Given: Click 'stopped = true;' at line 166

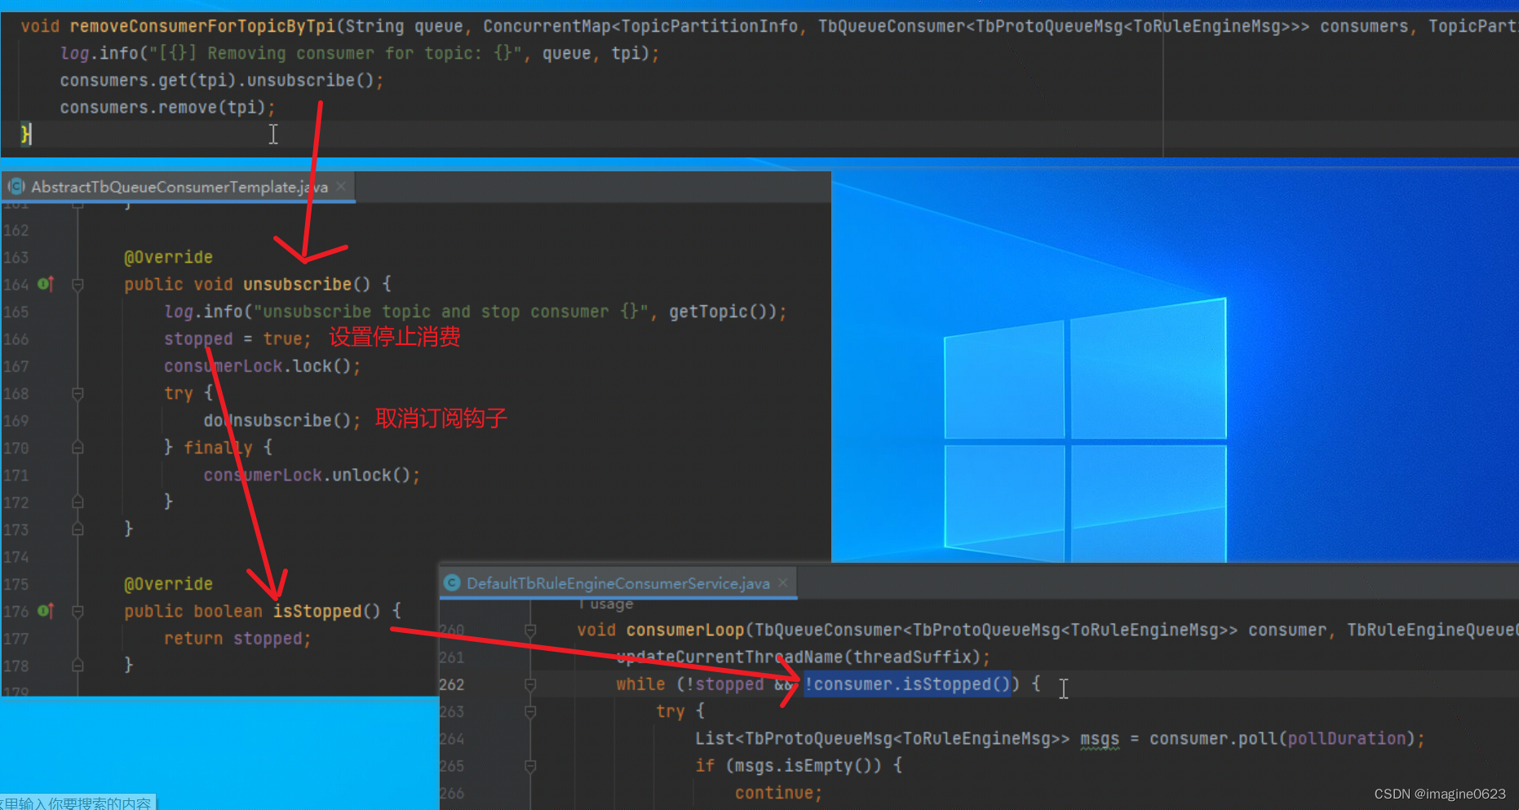Looking at the screenshot, I should [x=237, y=339].
